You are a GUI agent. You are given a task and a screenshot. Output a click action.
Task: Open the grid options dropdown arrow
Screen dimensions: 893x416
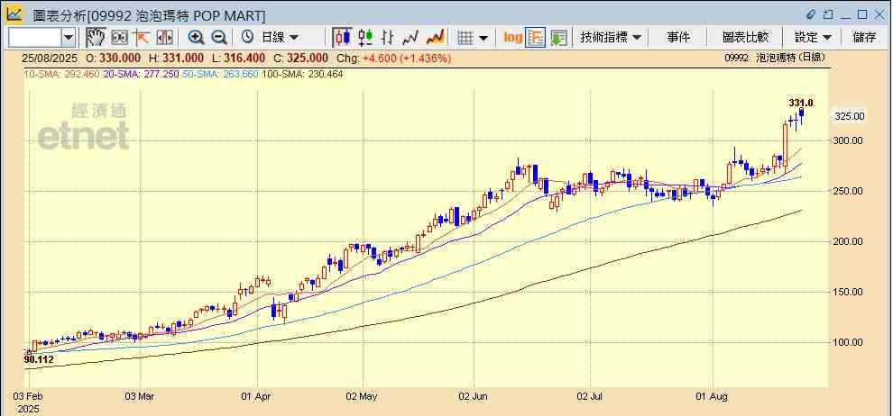pyautogui.click(x=483, y=38)
